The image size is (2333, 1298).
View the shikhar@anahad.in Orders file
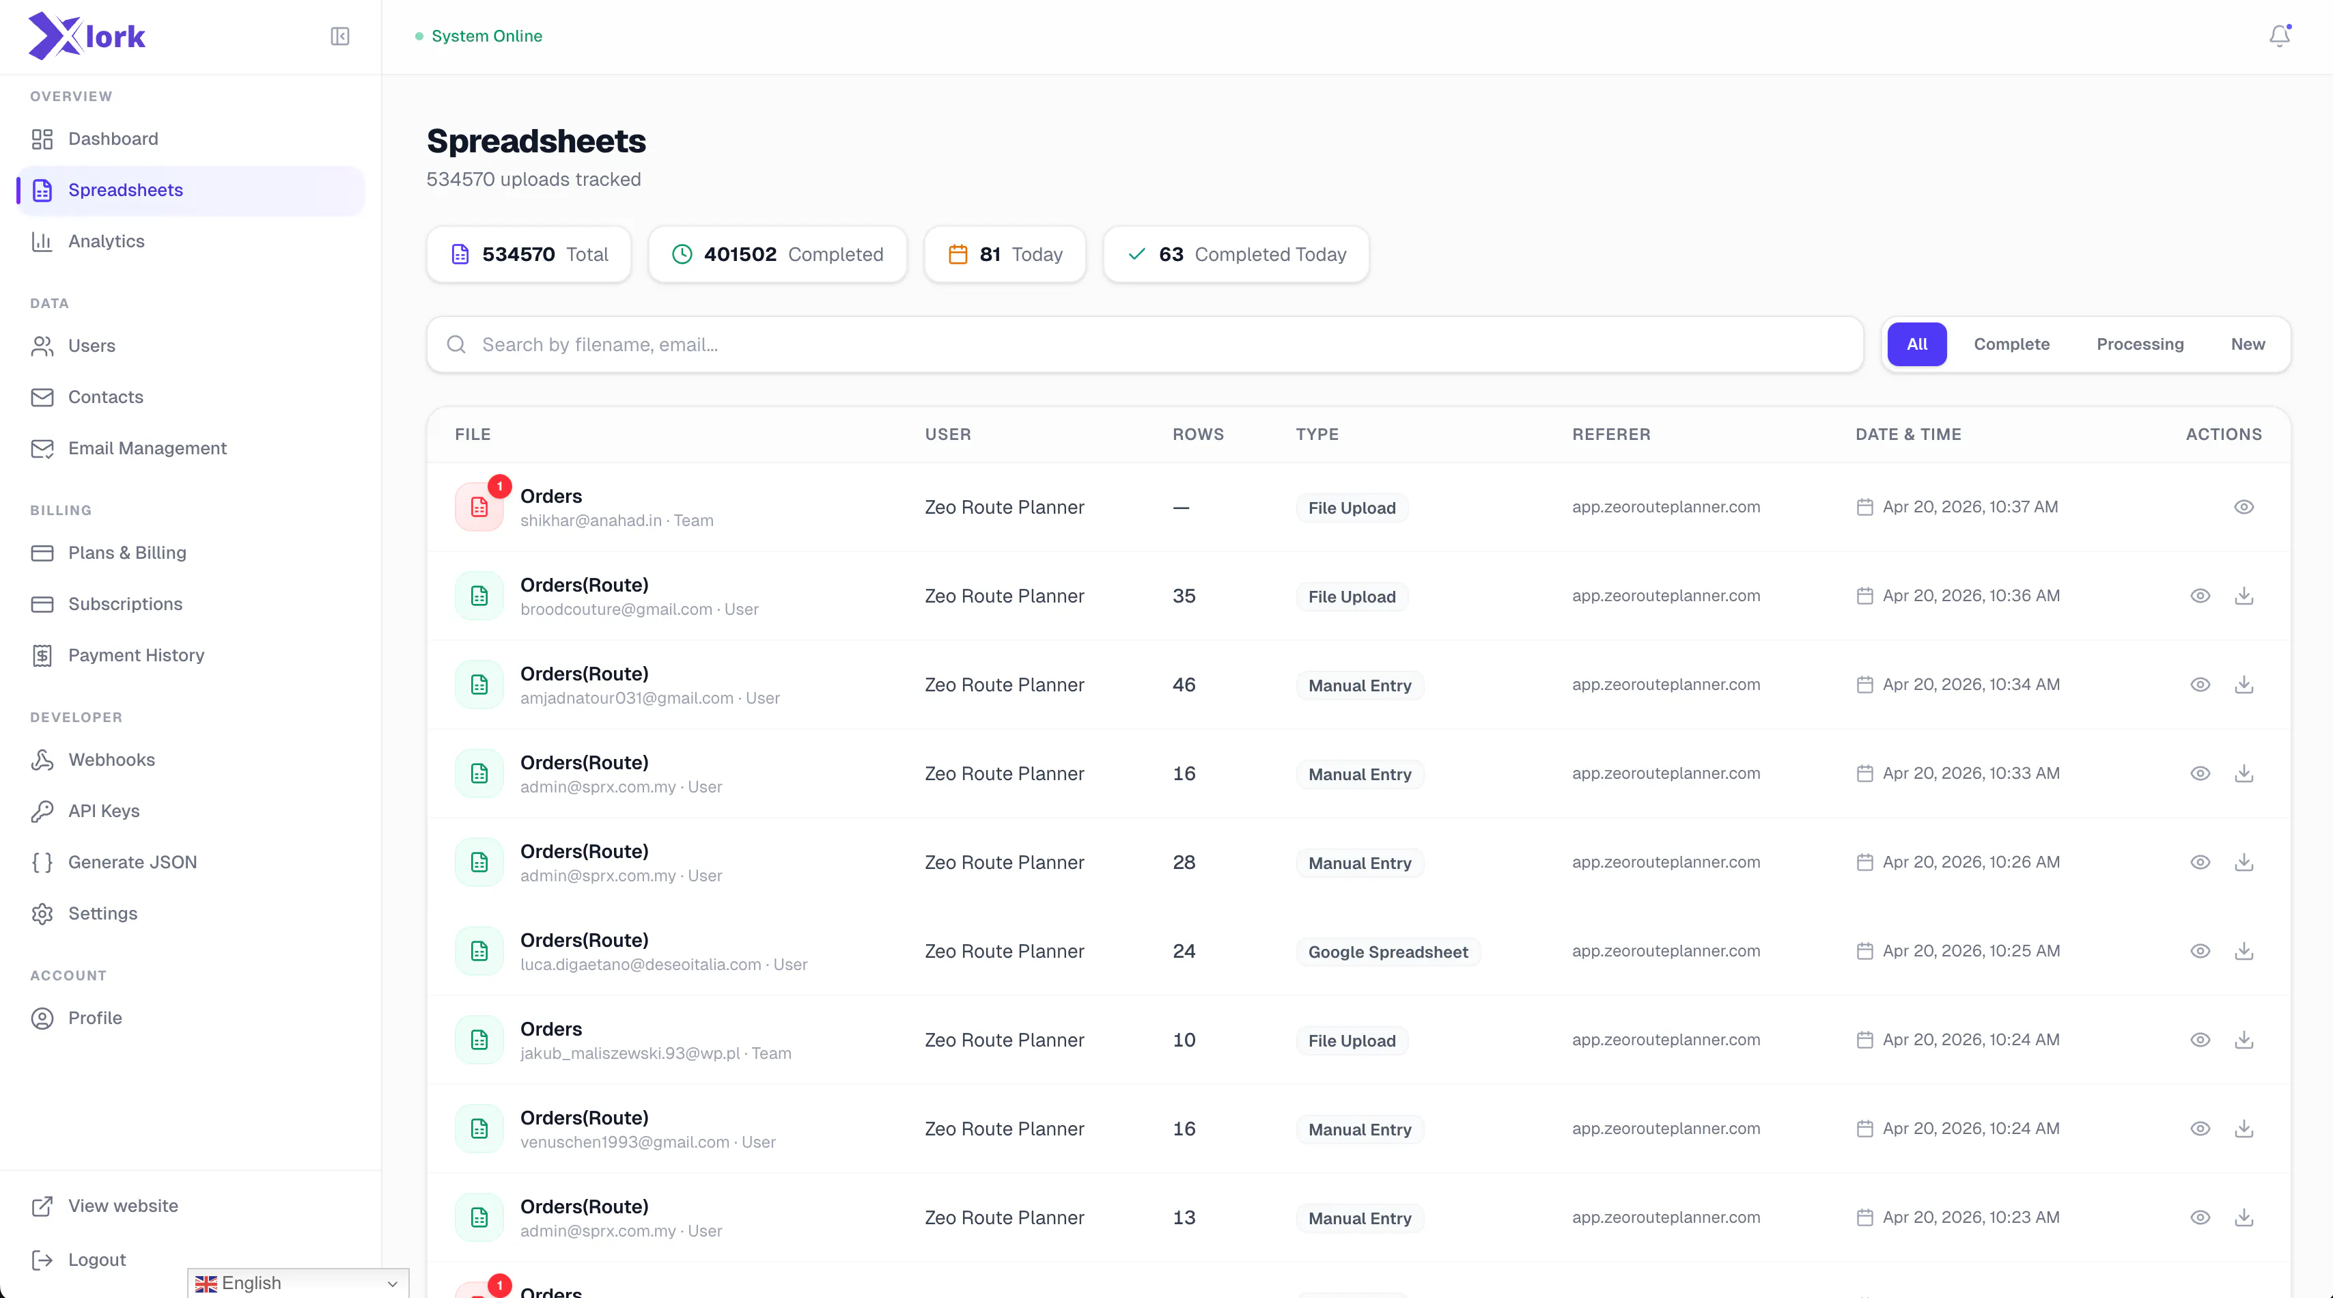point(2244,507)
